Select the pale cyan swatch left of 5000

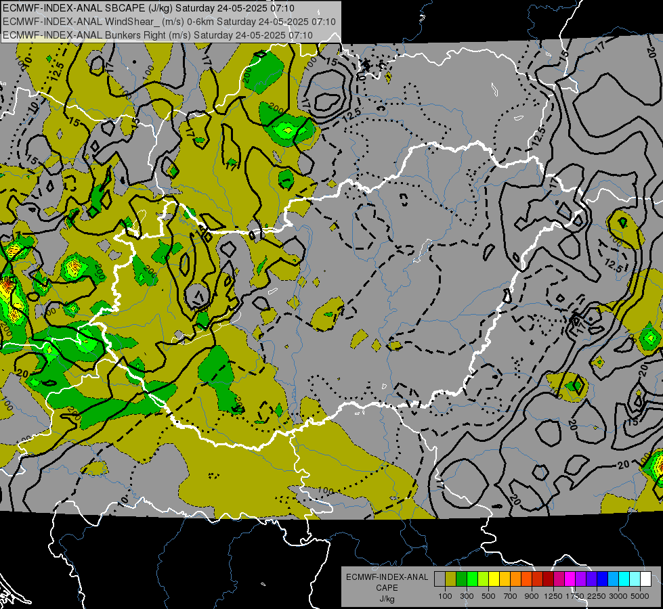click(x=635, y=579)
